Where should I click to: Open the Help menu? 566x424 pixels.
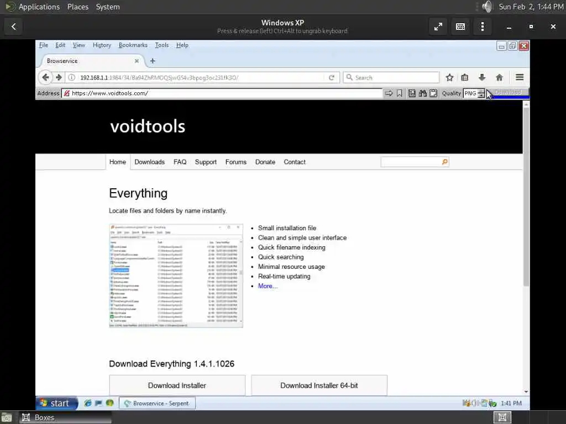click(182, 45)
